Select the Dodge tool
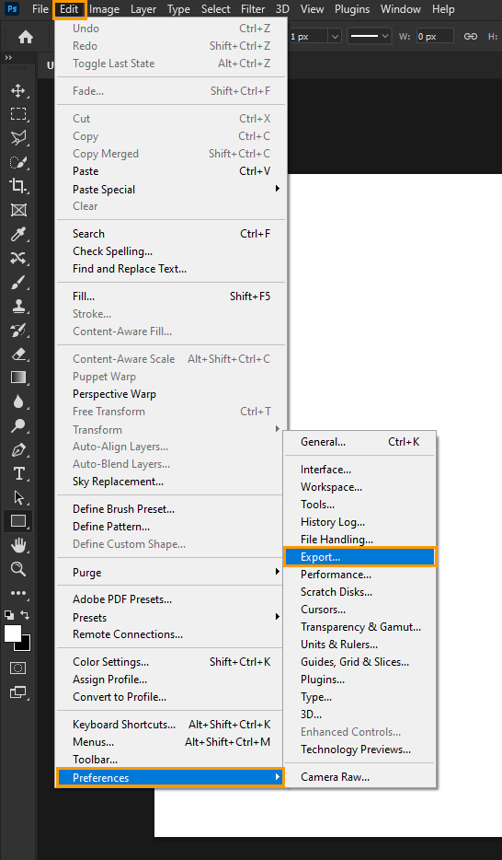 coord(18,425)
